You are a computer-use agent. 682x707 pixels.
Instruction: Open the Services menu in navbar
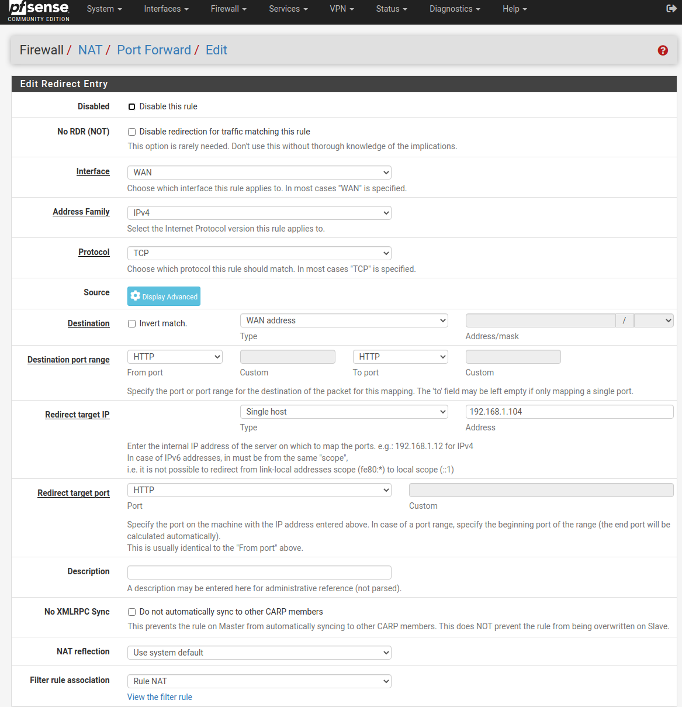click(288, 9)
